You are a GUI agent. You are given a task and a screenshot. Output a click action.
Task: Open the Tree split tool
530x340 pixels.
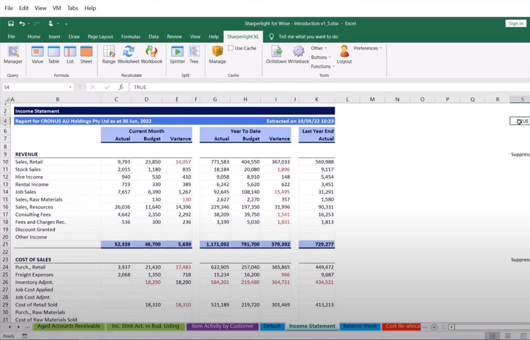pos(194,55)
